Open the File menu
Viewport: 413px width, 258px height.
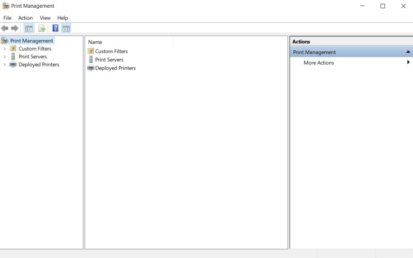click(7, 18)
